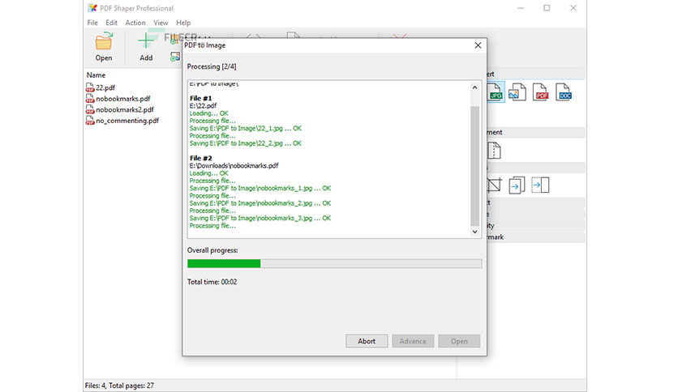Click the 'File #2' log heading
The image size is (678, 392).
pos(200,159)
